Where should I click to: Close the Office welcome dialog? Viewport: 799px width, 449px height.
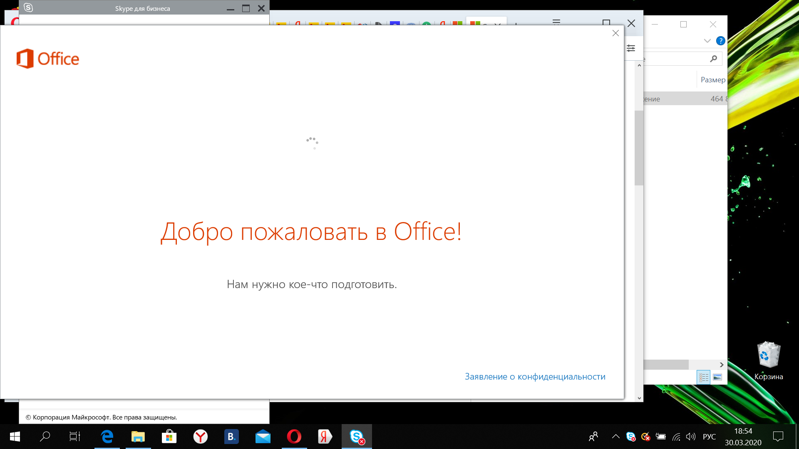(615, 33)
